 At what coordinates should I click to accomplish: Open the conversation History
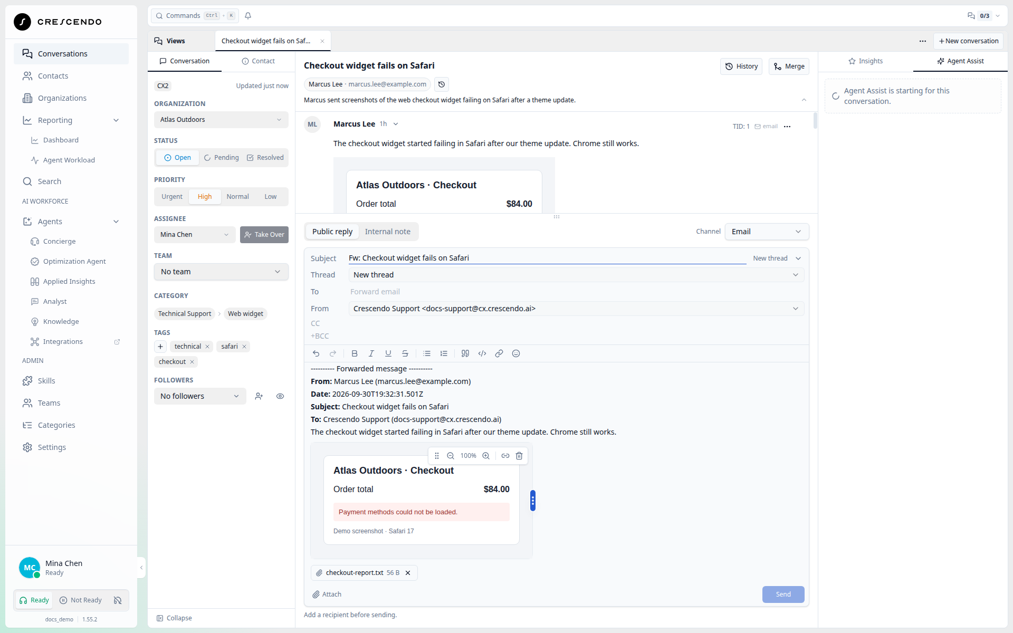point(741,66)
